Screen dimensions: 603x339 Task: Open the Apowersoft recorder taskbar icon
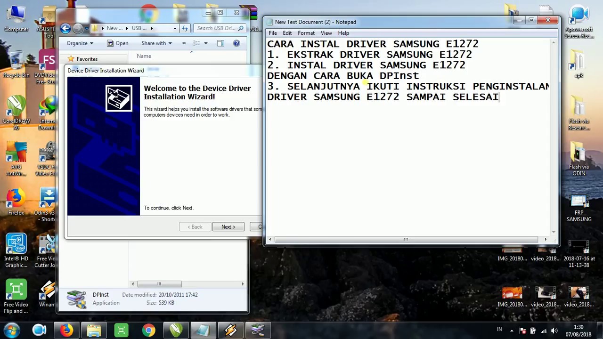coord(39,331)
